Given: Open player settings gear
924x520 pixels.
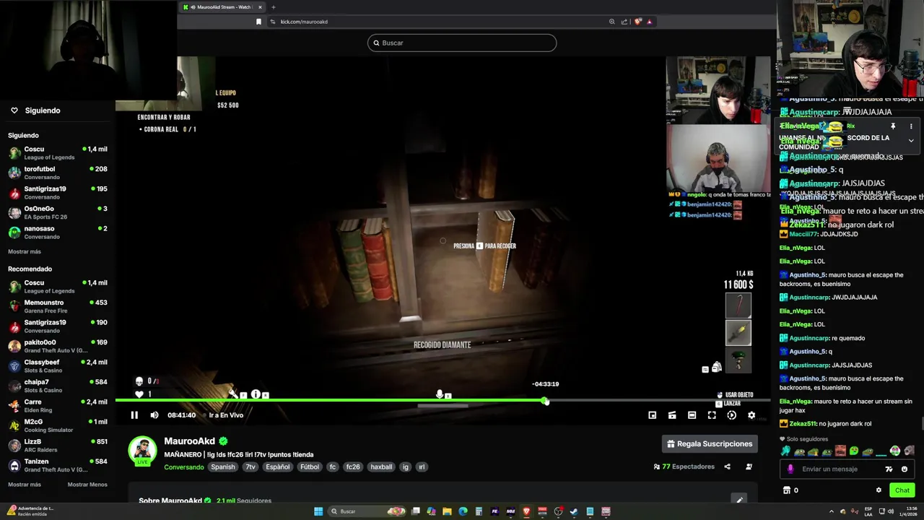Looking at the screenshot, I should pyautogui.click(x=751, y=415).
